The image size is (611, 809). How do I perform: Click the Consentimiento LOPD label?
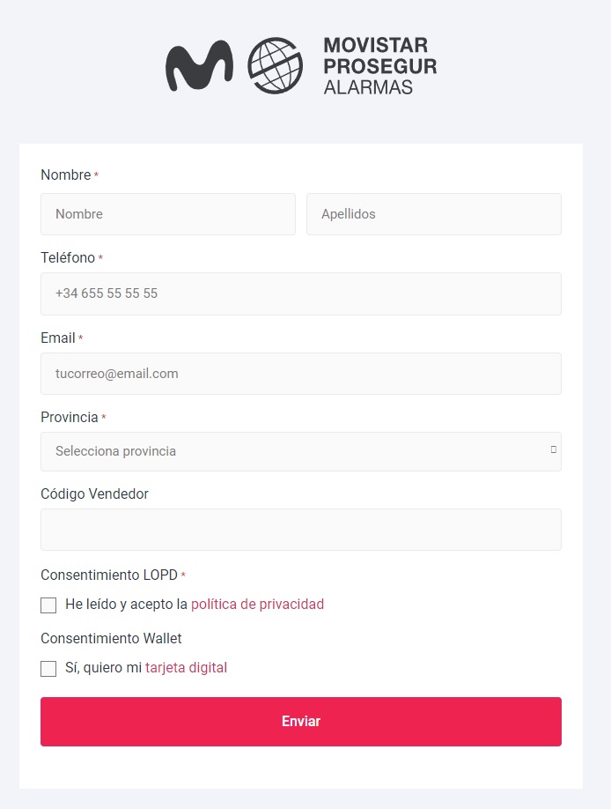click(x=109, y=575)
